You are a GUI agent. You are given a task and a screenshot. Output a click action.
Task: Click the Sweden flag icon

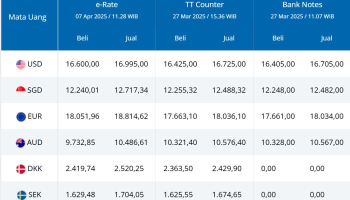(x=20, y=194)
